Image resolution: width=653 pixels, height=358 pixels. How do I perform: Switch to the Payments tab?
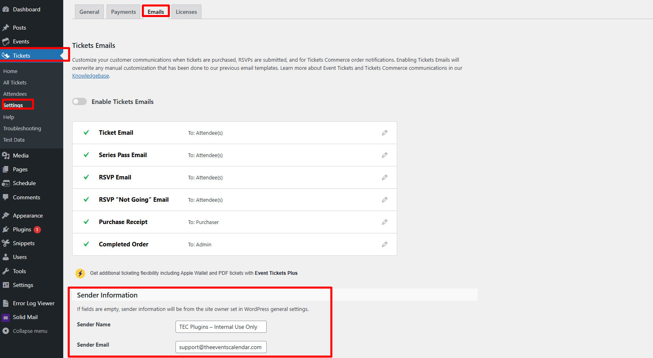click(x=123, y=12)
